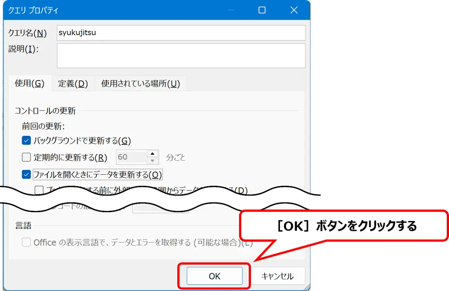Toggle ファイルを開くときにデータを更新する checkbox

coord(26,174)
